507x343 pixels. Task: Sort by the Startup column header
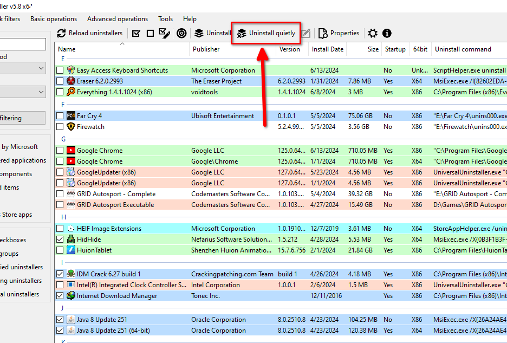395,49
